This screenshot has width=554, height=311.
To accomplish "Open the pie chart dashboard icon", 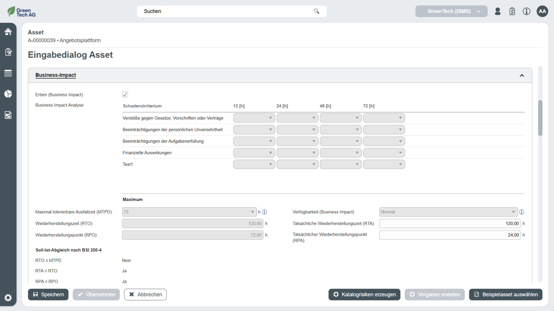I will coord(8,94).
